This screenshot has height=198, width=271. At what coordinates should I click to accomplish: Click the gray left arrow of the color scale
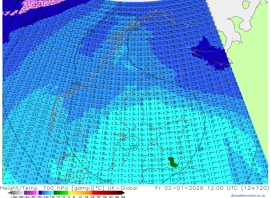pos(10,193)
